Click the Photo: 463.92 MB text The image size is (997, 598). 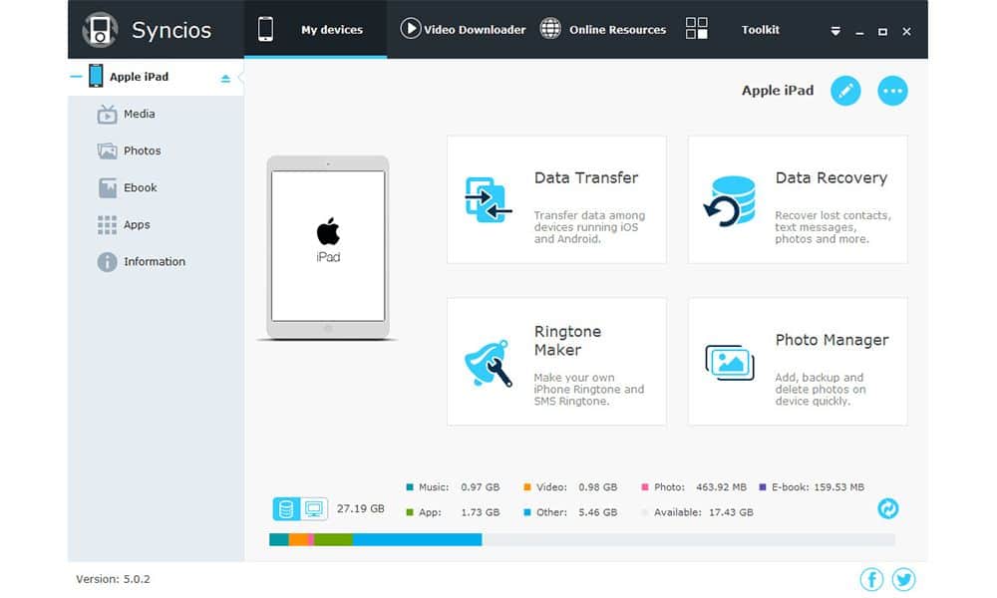point(700,487)
